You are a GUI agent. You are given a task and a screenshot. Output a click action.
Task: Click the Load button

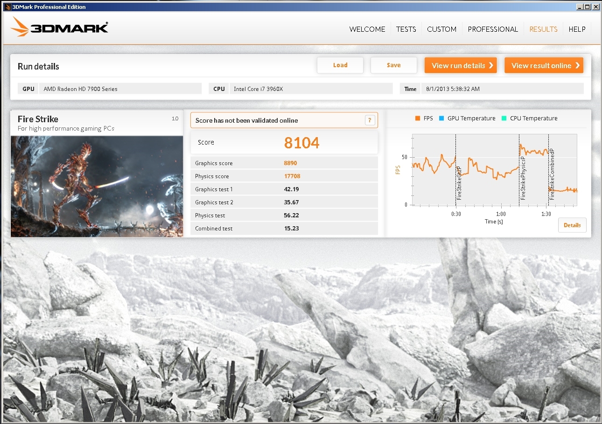point(340,65)
